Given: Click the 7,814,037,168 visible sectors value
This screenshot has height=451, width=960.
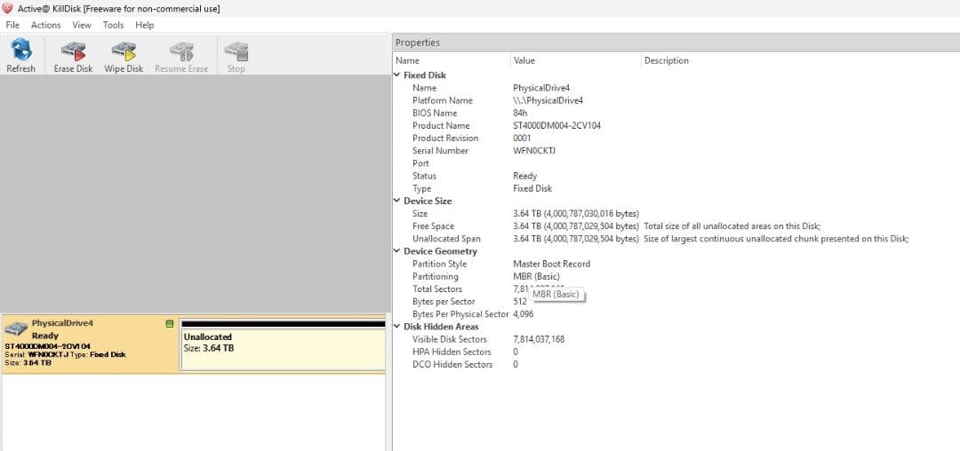Looking at the screenshot, I should click(x=539, y=339).
